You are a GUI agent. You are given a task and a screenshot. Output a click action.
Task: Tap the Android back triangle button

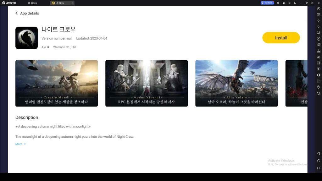tap(319, 153)
